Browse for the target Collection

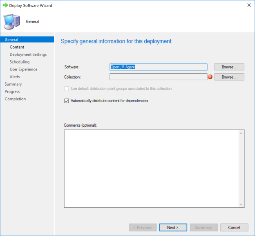coord(229,77)
